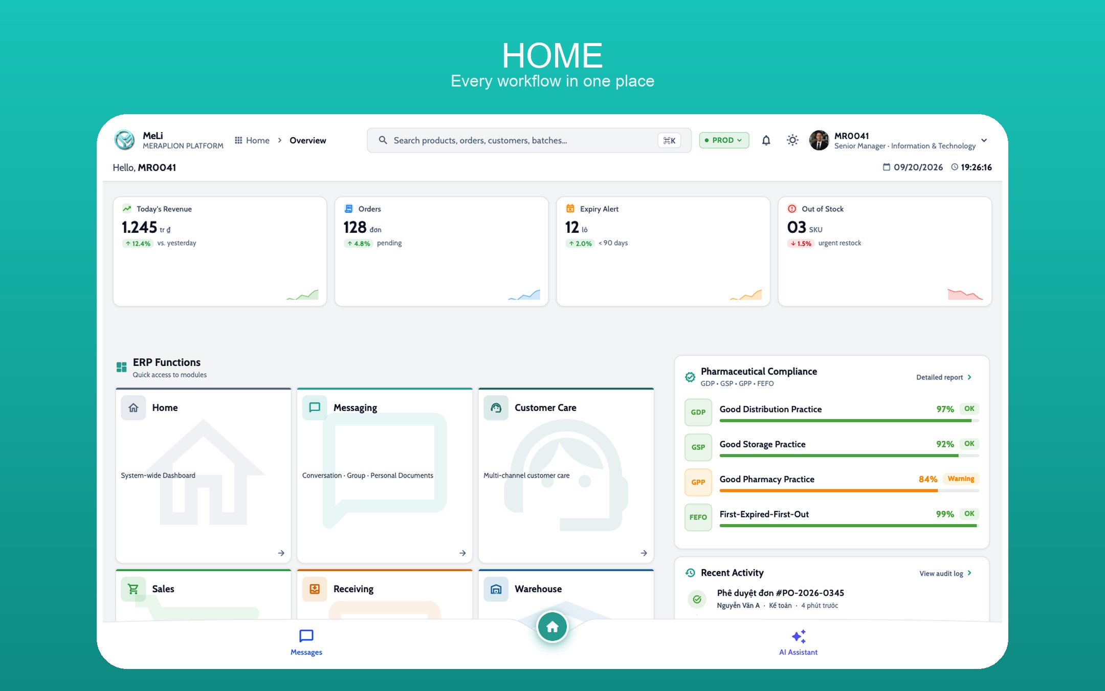Viewport: 1105px width, 691px height.
Task: Click the MeLi logo icon
Action: (124, 140)
